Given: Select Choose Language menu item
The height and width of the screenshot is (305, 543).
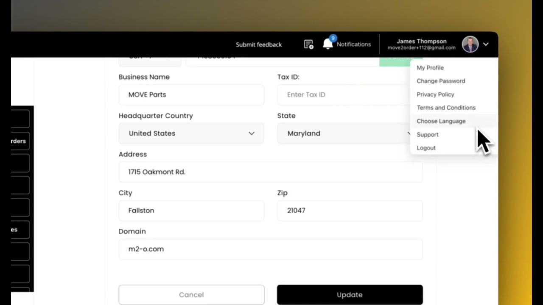Looking at the screenshot, I should click(441, 121).
